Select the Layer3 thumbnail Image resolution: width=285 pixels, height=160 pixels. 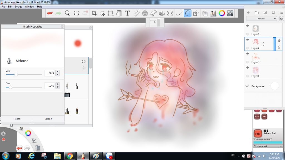pos(255,56)
